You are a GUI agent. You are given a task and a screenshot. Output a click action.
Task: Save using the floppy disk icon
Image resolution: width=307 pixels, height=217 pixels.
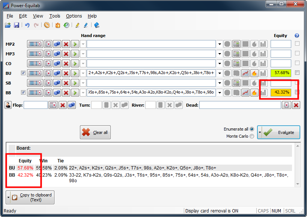pos(17,25)
